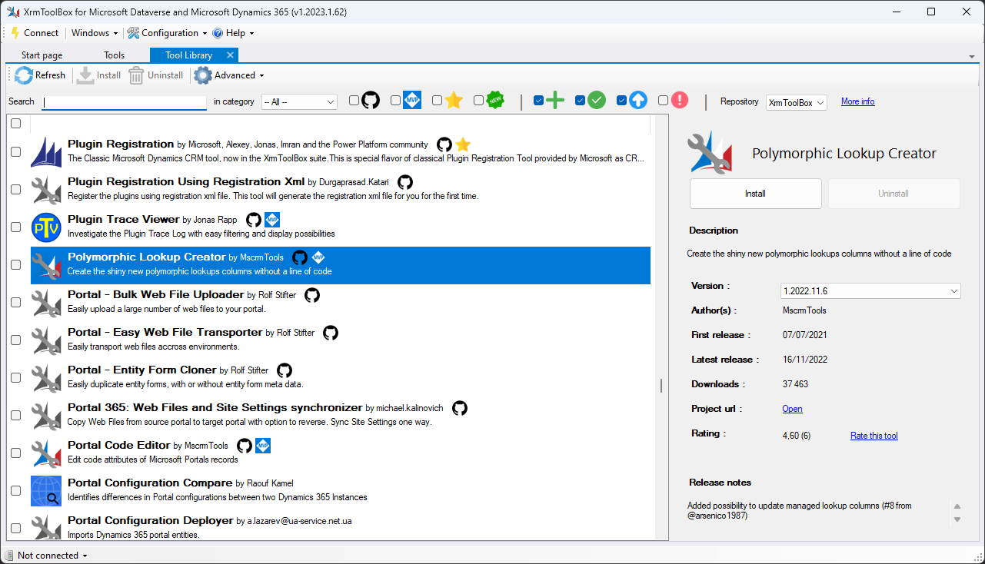Open the Version dropdown 1.2022.11.6
This screenshot has width=985, height=564.
pyautogui.click(x=870, y=291)
